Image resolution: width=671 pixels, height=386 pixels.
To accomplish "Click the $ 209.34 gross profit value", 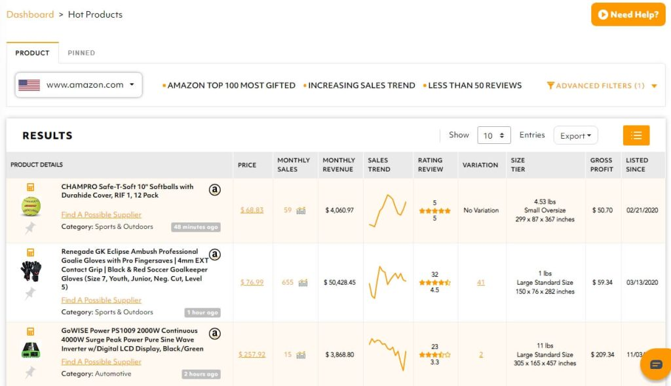I will pyautogui.click(x=603, y=355).
